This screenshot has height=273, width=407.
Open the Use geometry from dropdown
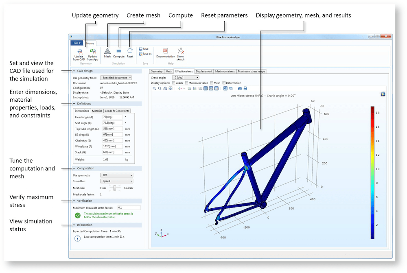tap(116, 78)
